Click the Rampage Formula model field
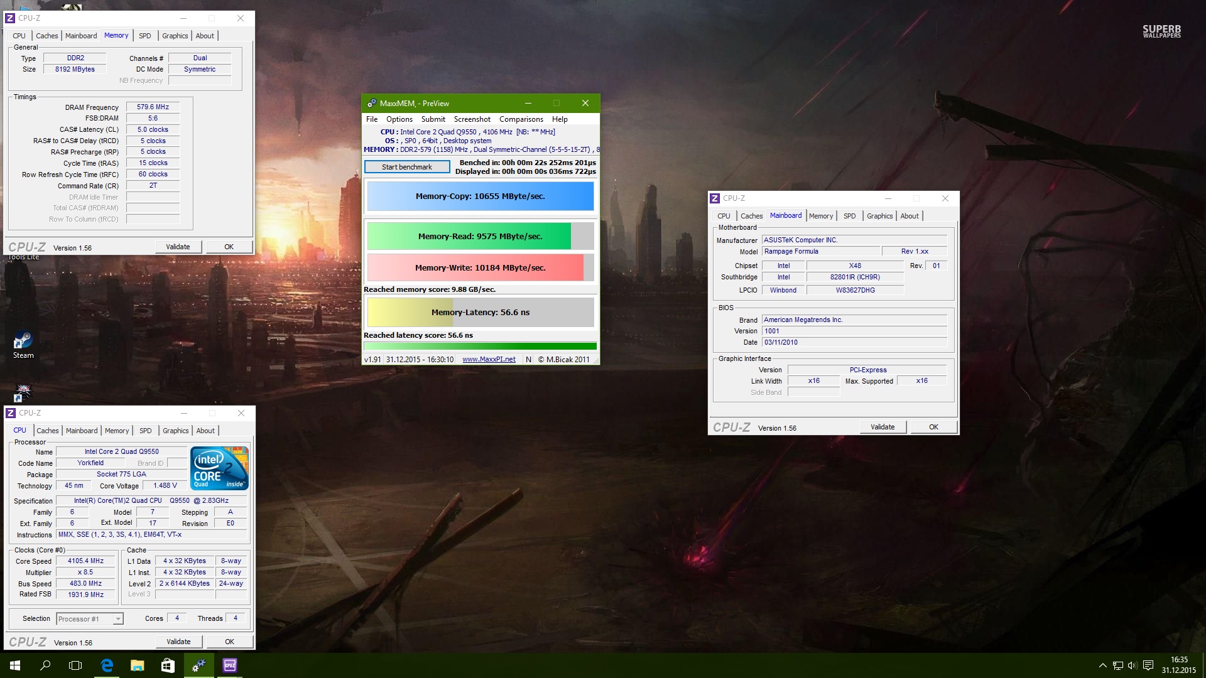 [820, 252]
